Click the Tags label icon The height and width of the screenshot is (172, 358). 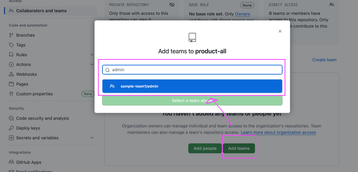(x=12, y=45)
